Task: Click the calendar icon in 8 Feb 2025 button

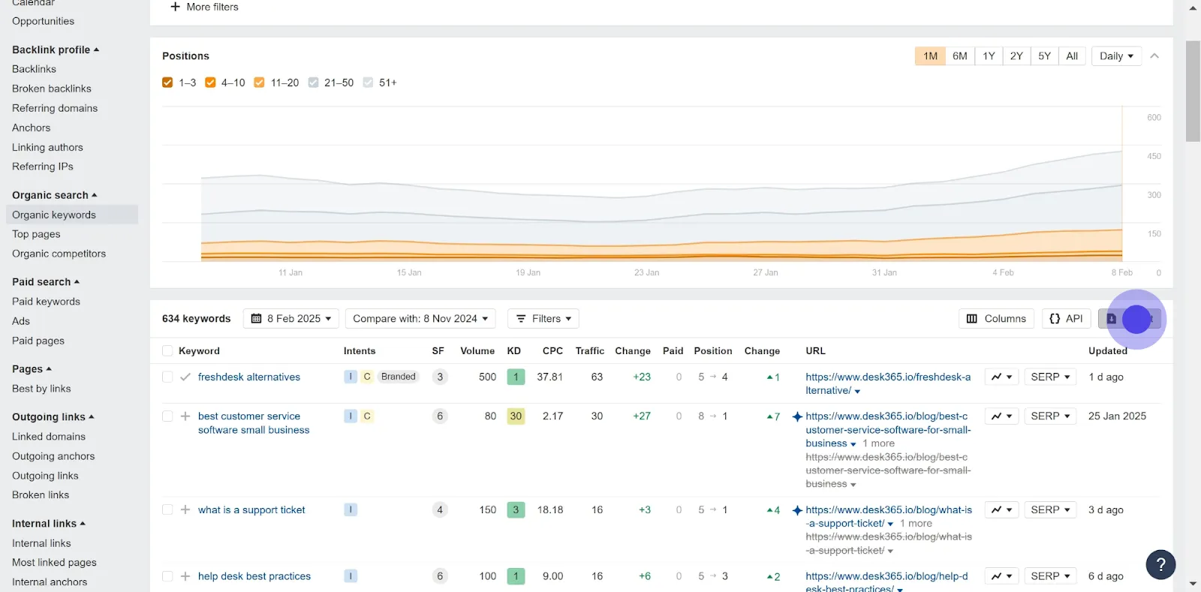Action: 256,319
